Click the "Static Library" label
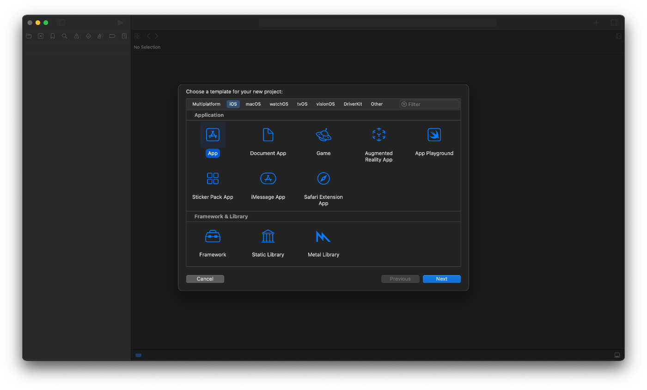647x390 pixels. point(268,255)
